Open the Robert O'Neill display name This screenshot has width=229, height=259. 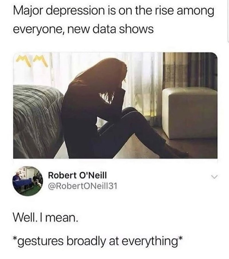(77, 175)
